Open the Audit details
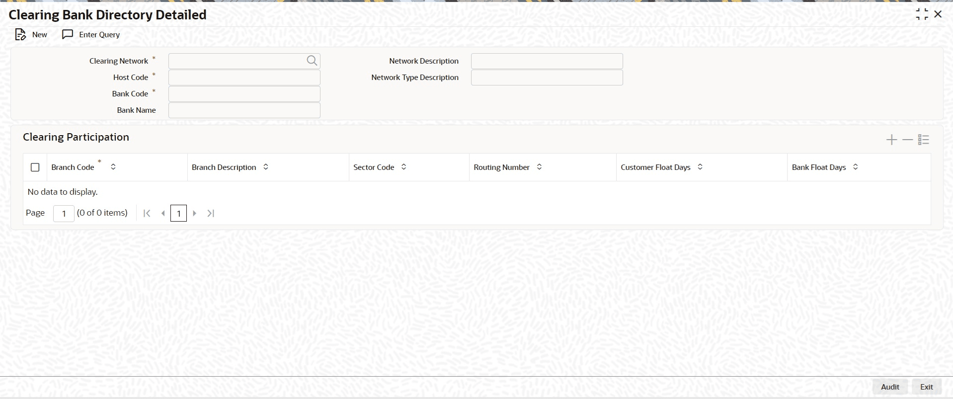This screenshot has width=953, height=399. click(890, 387)
